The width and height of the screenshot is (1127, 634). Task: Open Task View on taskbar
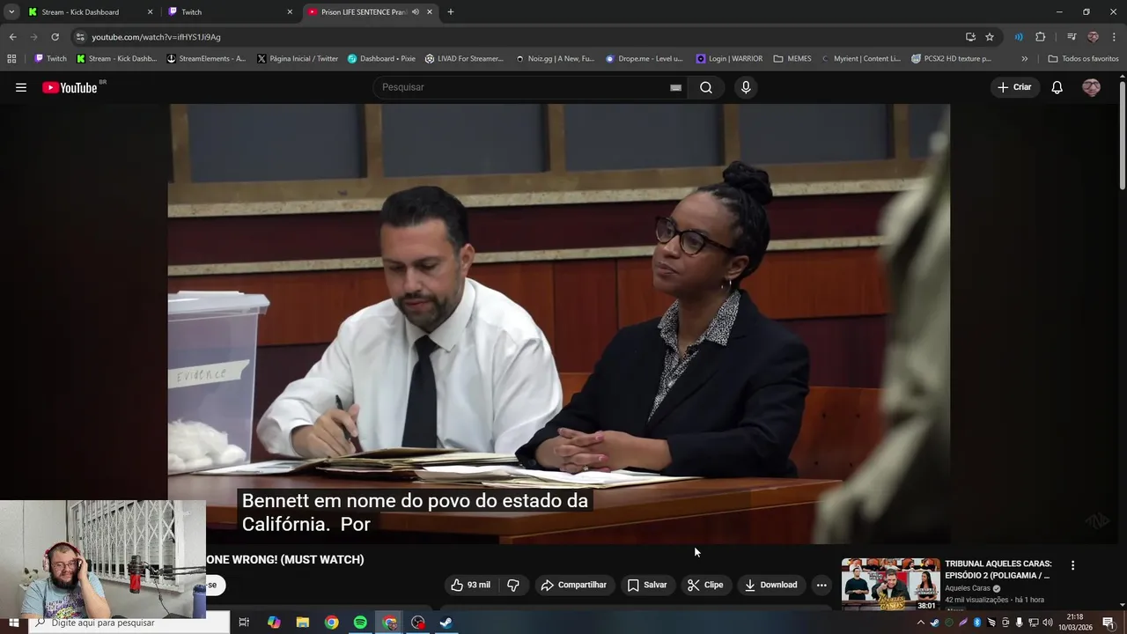[244, 623]
